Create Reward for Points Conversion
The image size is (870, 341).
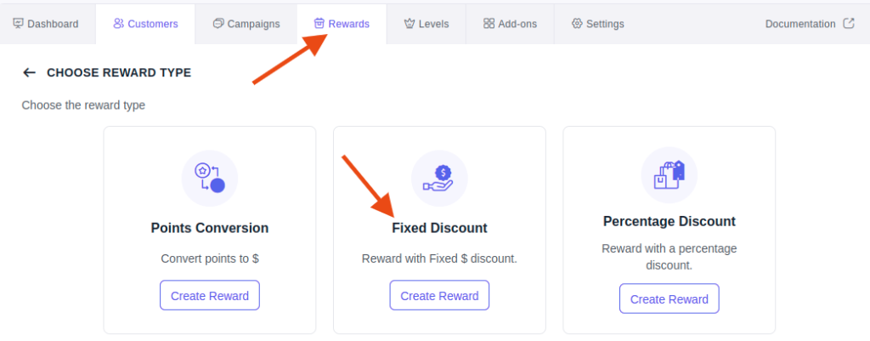[x=210, y=295]
